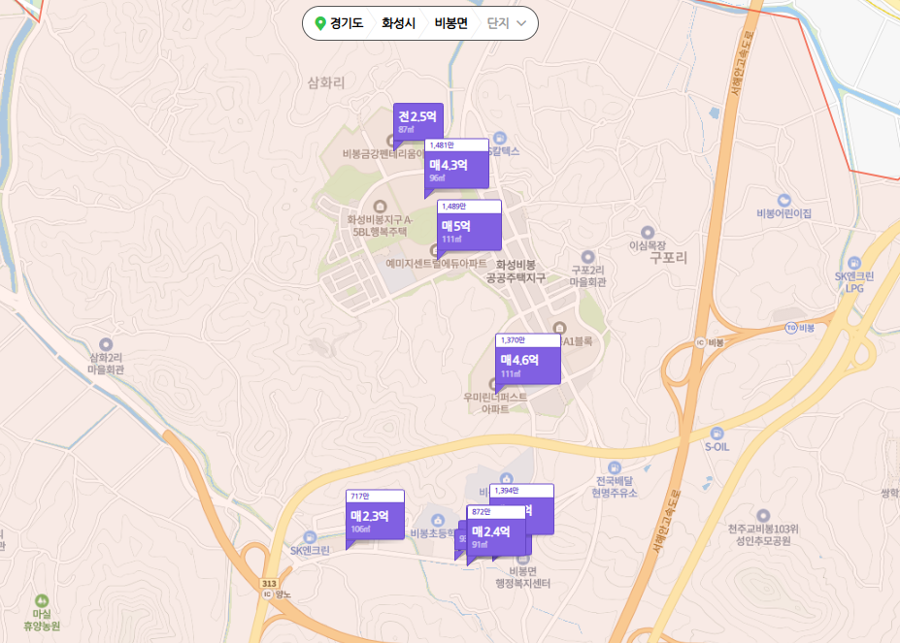
Task: Open the 단지 dropdown in the location bar
Action: click(506, 23)
